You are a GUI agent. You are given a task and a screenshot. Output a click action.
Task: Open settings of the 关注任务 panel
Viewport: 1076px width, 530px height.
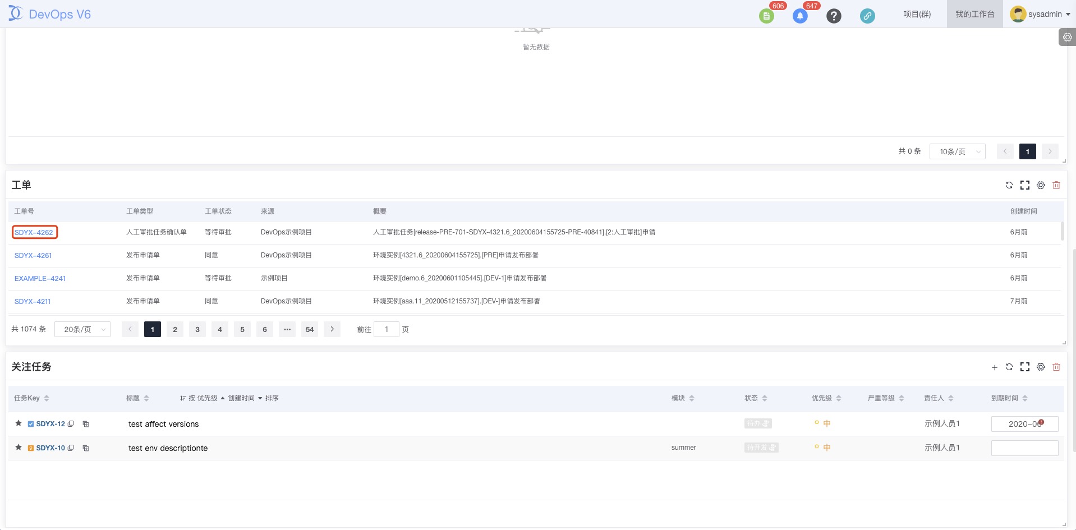(1041, 367)
